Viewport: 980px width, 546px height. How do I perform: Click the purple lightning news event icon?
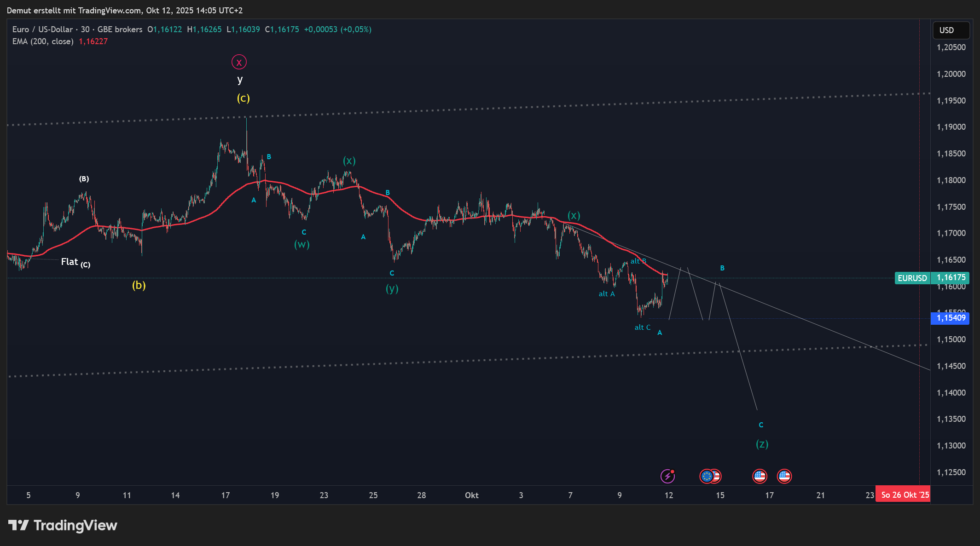pyautogui.click(x=667, y=476)
